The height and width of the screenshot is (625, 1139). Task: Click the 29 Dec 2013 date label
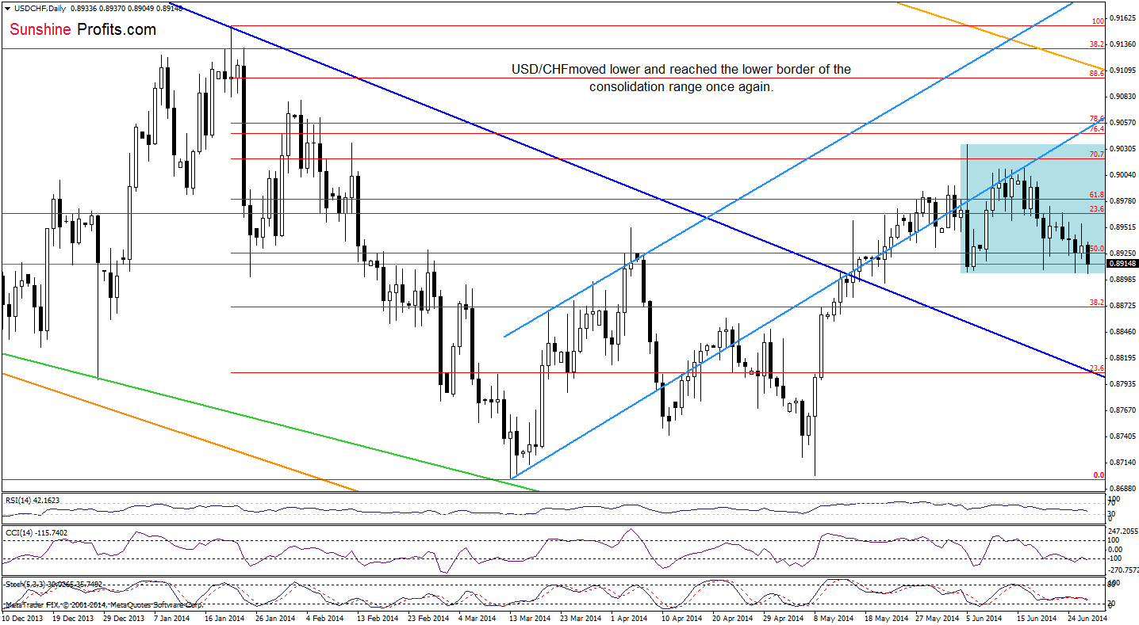click(x=123, y=617)
